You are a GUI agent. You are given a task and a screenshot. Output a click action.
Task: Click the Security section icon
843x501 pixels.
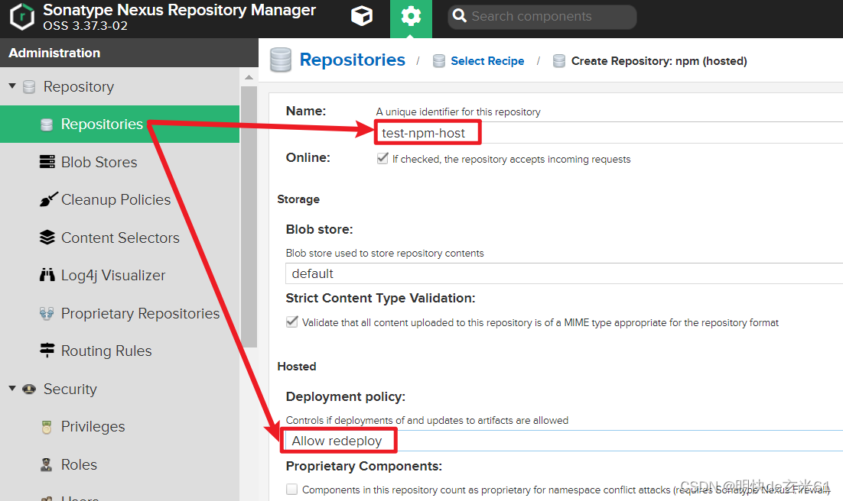pos(29,389)
